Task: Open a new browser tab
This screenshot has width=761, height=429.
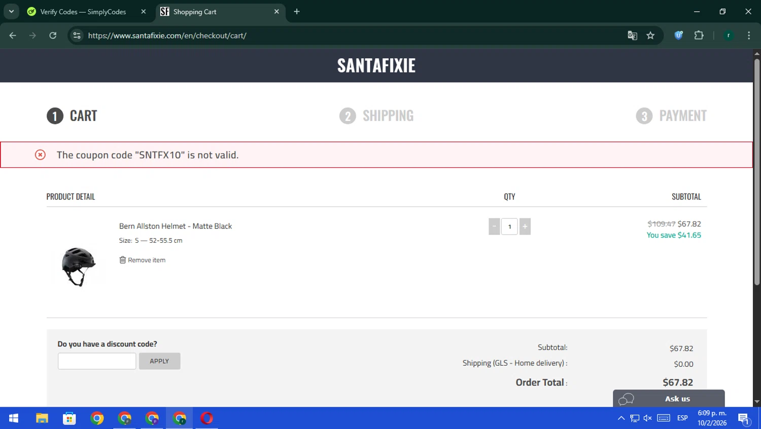Action: tap(297, 12)
